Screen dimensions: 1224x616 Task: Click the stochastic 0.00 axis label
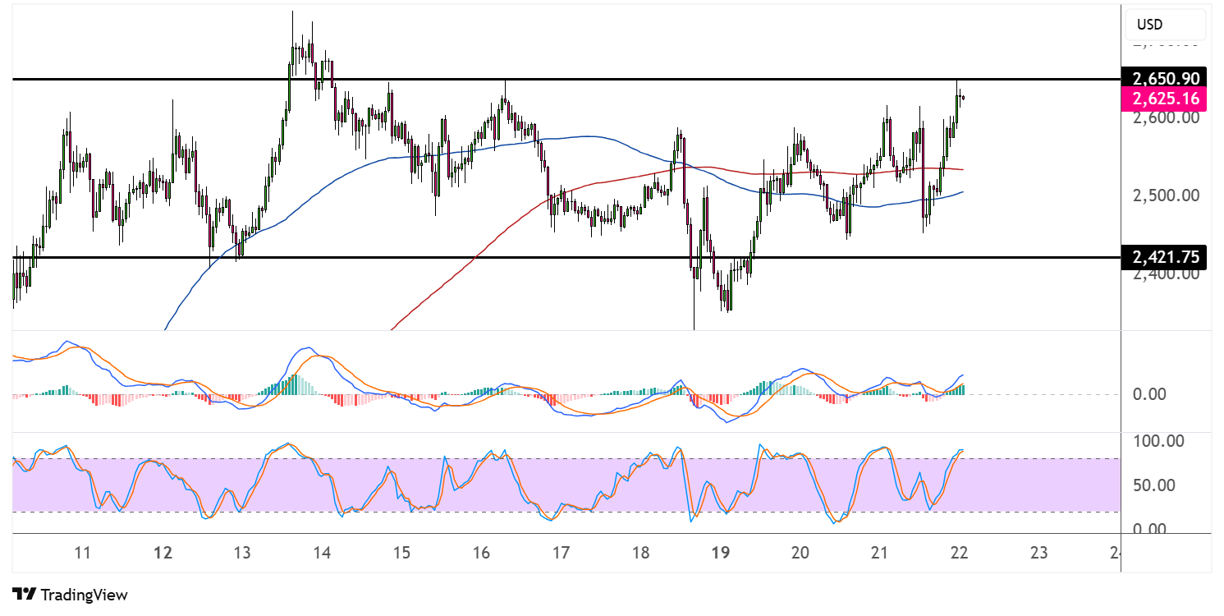point(1149,529)
